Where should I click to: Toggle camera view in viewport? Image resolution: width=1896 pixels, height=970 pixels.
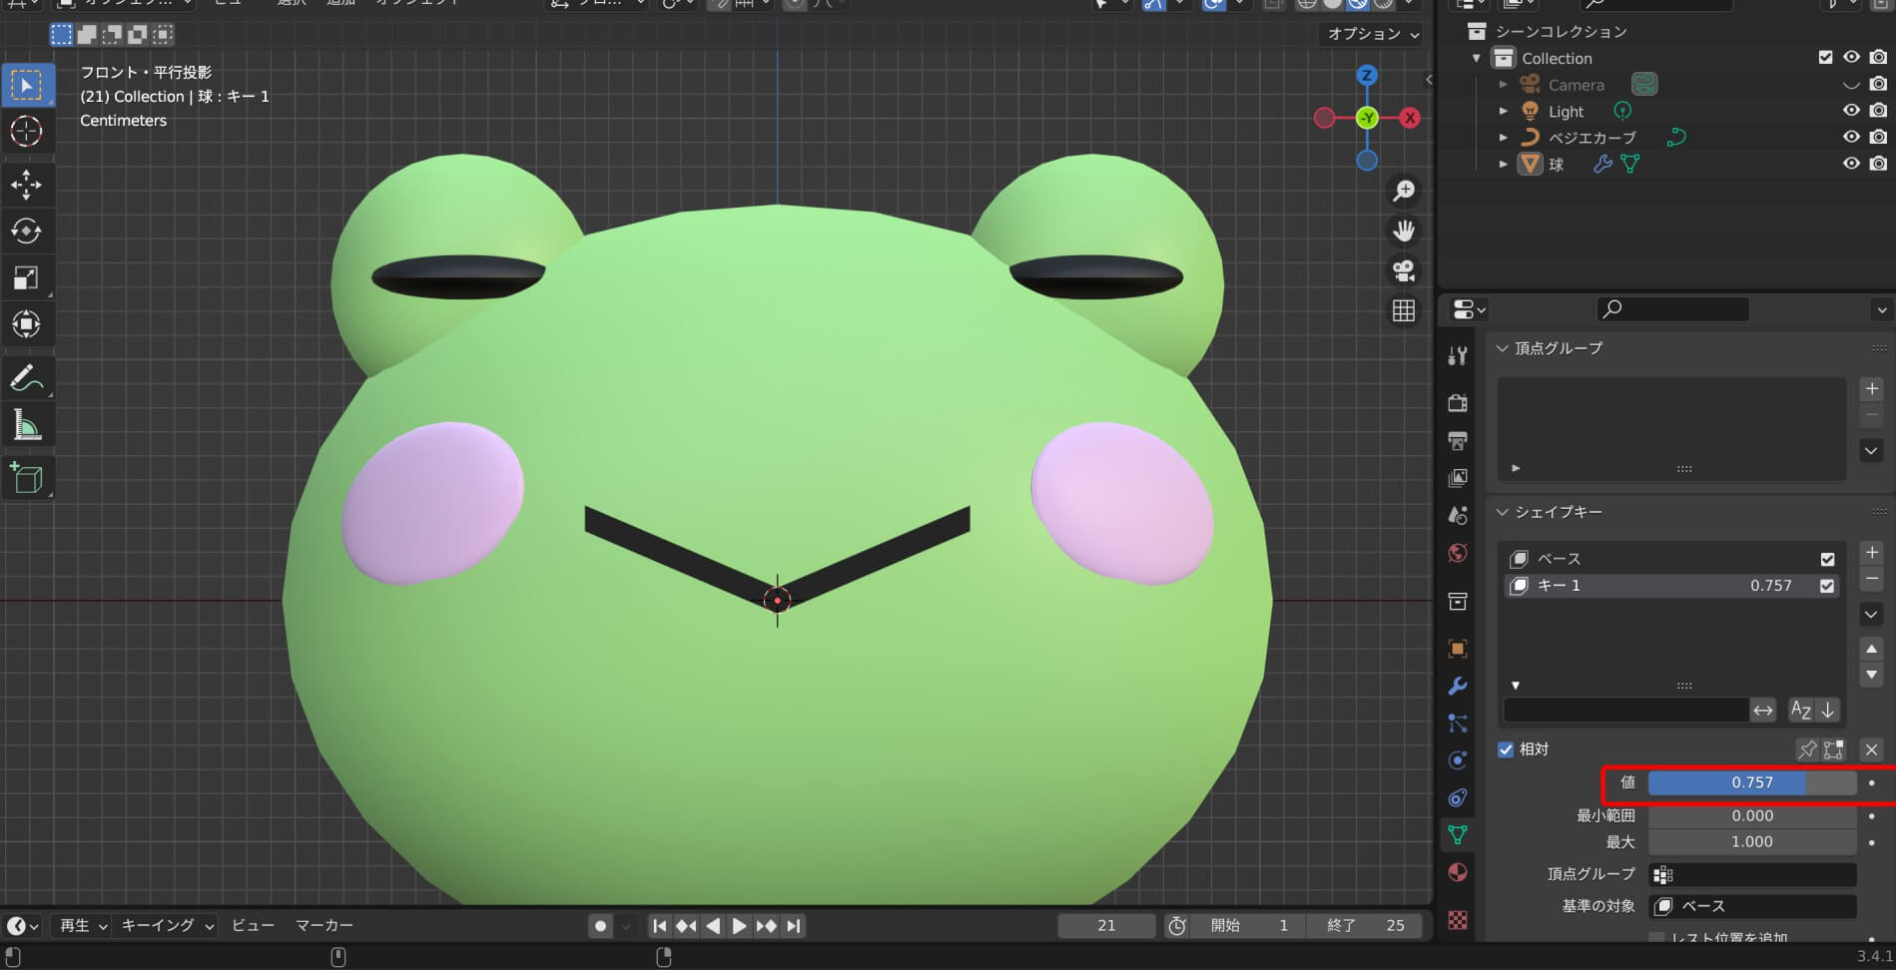click(x=1404, y=270)
